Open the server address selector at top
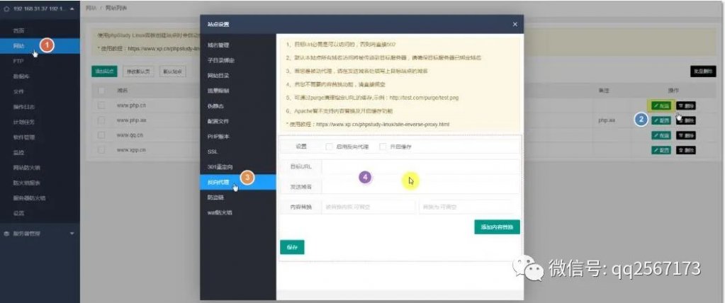The image size is (725, 303). 39,8
